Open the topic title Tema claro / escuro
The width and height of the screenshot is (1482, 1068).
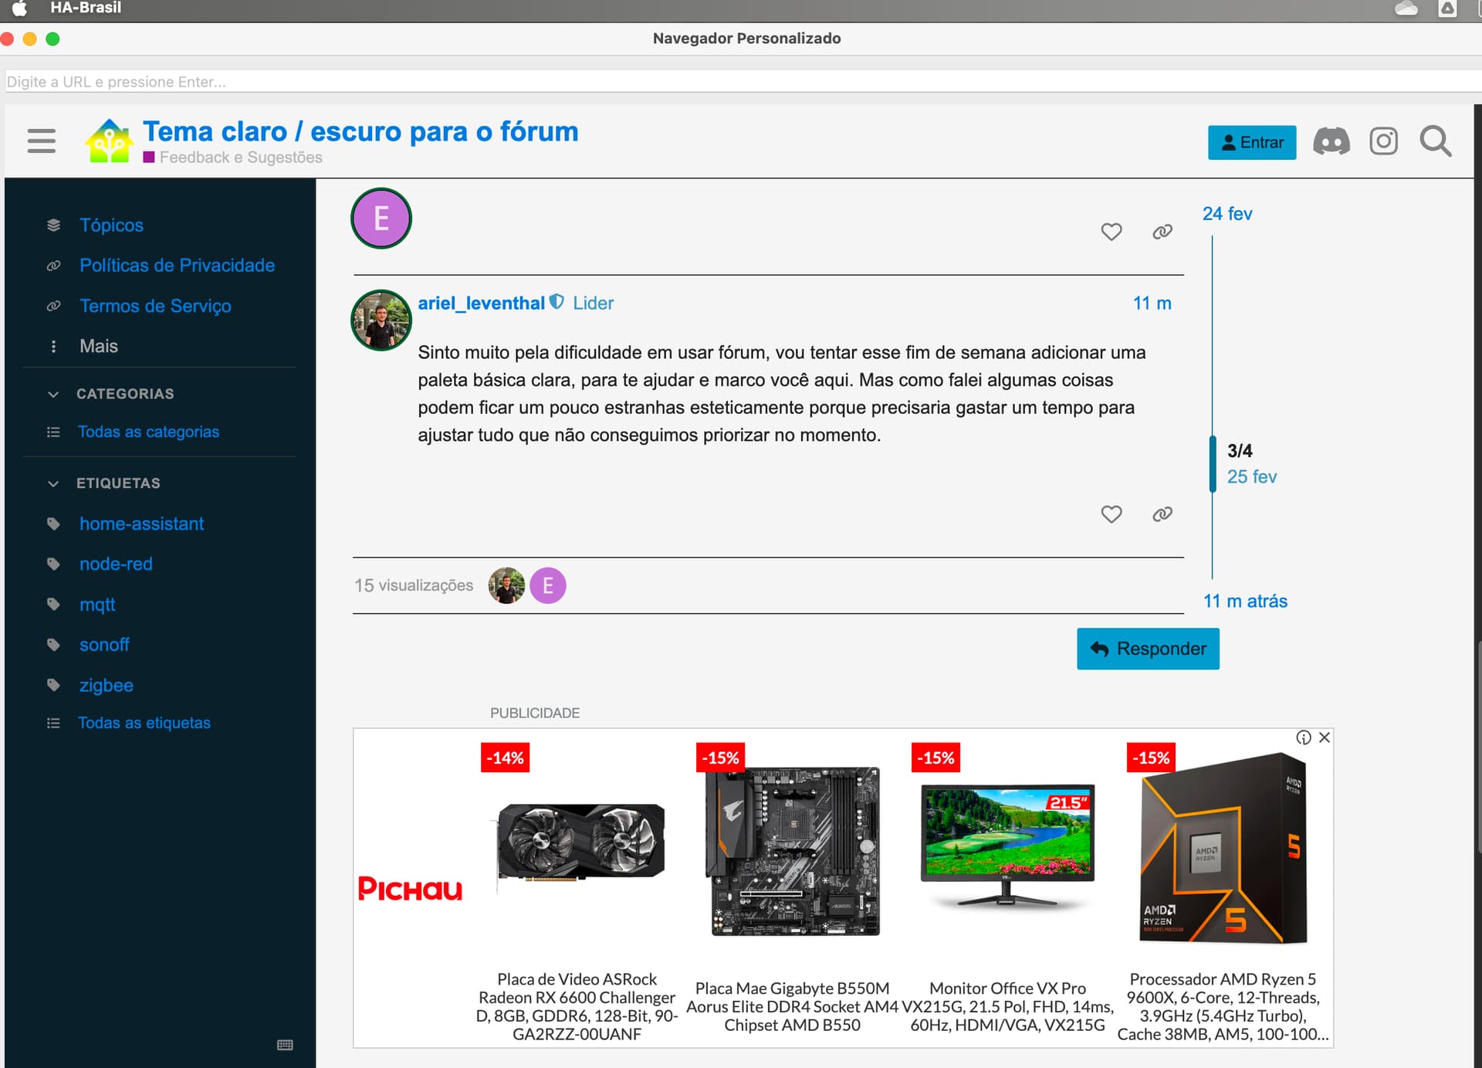360,131
